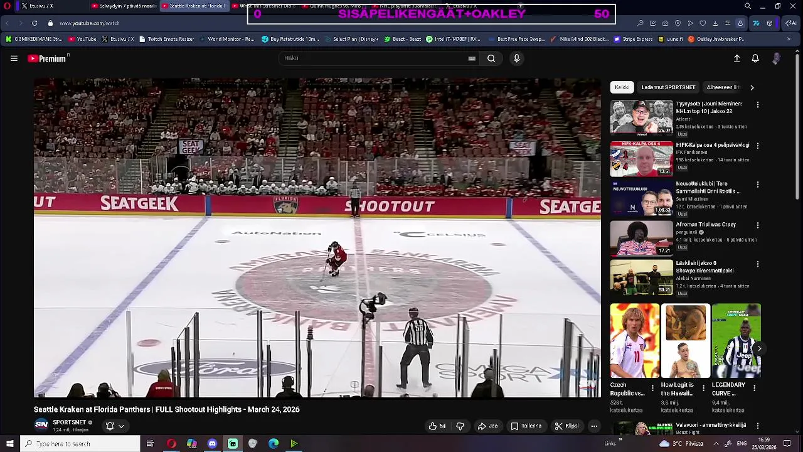Image resolution: width=803 pixels, height=452 pixels.
Task: Expand hidden bookmarks with double chevron
Action: point(789,39)
